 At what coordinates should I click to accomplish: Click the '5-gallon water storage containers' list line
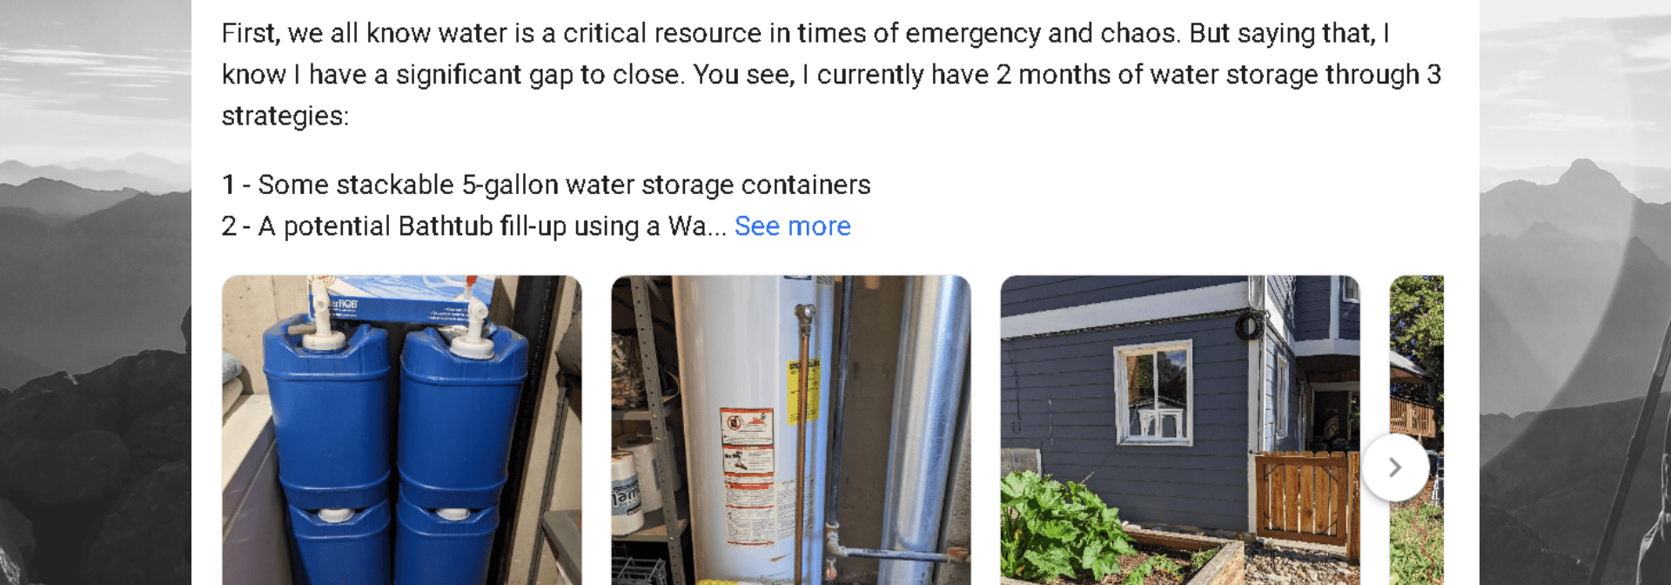(x=546, y=185)
